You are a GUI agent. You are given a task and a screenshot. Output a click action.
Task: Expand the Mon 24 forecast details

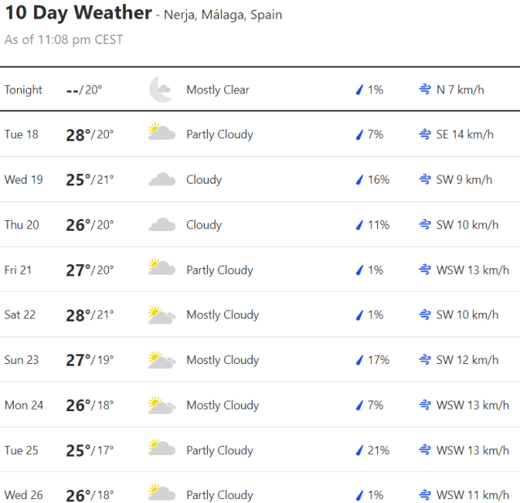260,405
